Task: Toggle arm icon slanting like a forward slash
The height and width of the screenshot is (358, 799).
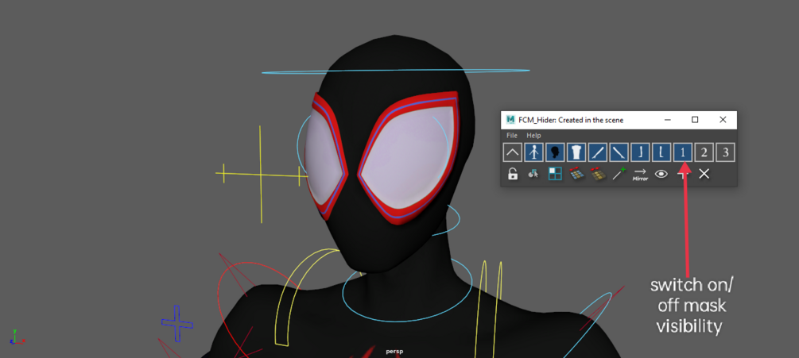Action: [598, 152]
